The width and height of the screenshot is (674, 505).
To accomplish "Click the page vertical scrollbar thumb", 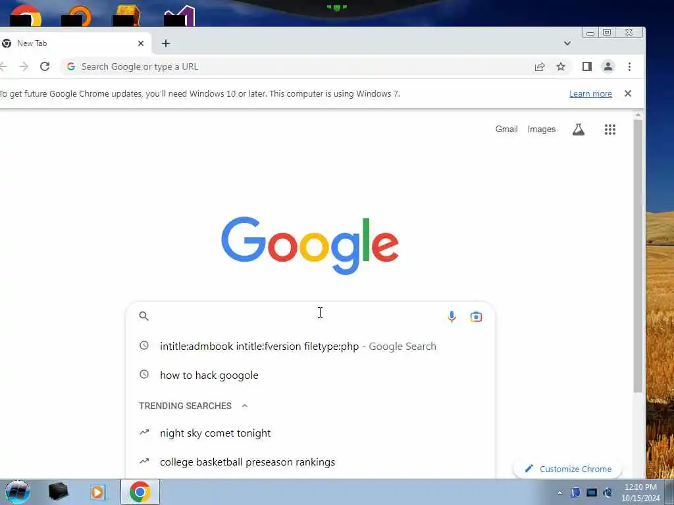I will [638, 256].
